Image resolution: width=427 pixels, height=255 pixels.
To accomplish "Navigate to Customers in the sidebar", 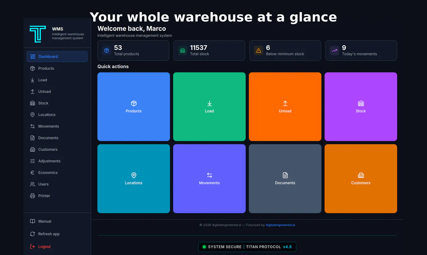I will tap(57, 149).
